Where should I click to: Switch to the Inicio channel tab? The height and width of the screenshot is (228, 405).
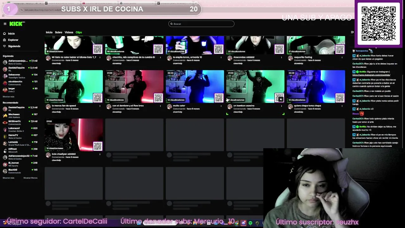(x=49, y=32)
